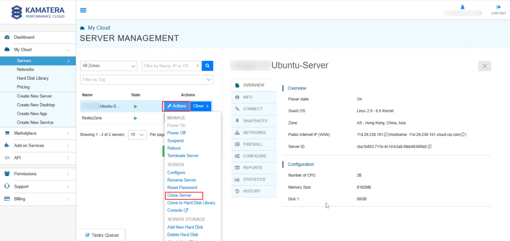
Task: Click the search magnifier button
Action: pyautogui.click(x=209, y=65)
